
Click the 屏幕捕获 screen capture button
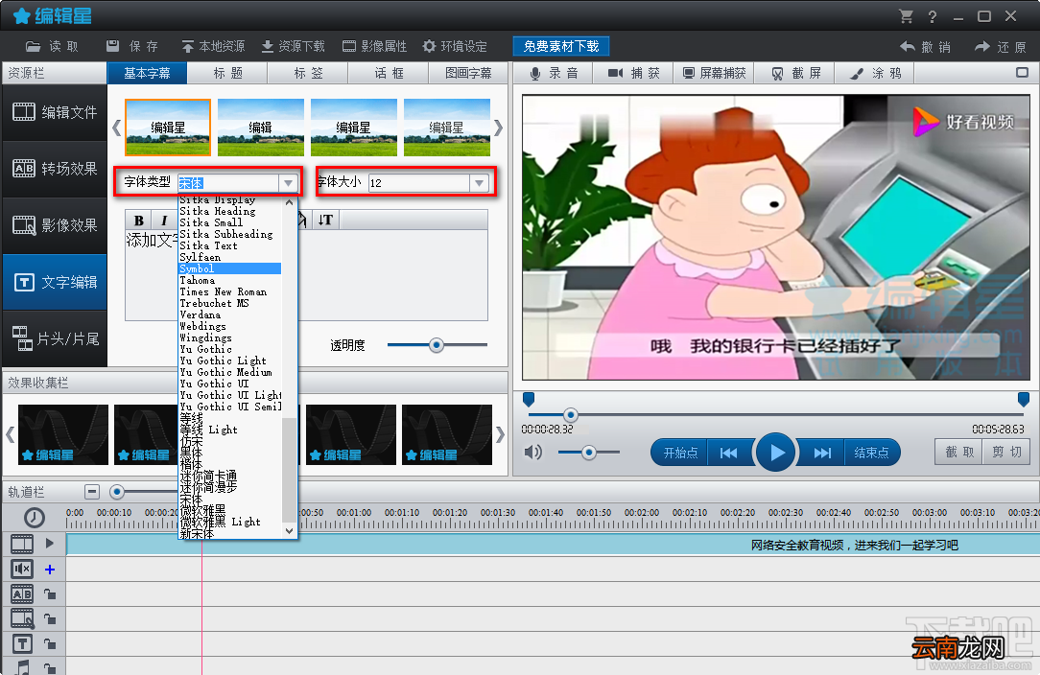point(715,73)
